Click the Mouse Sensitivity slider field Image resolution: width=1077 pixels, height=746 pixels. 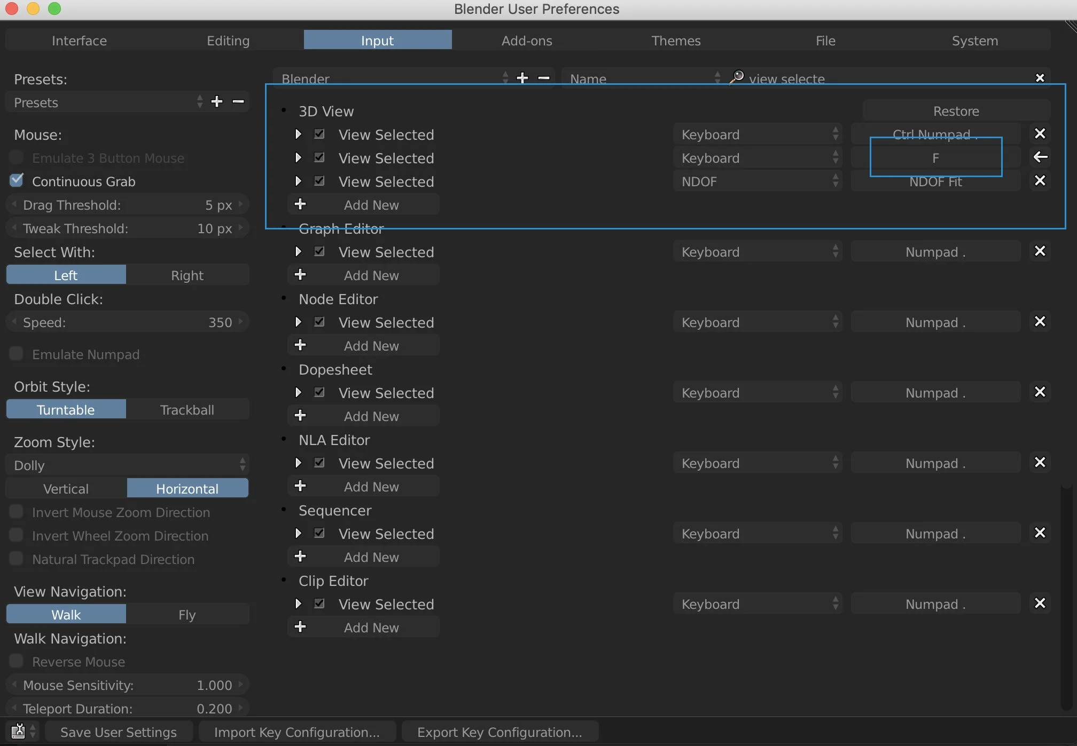127,685
